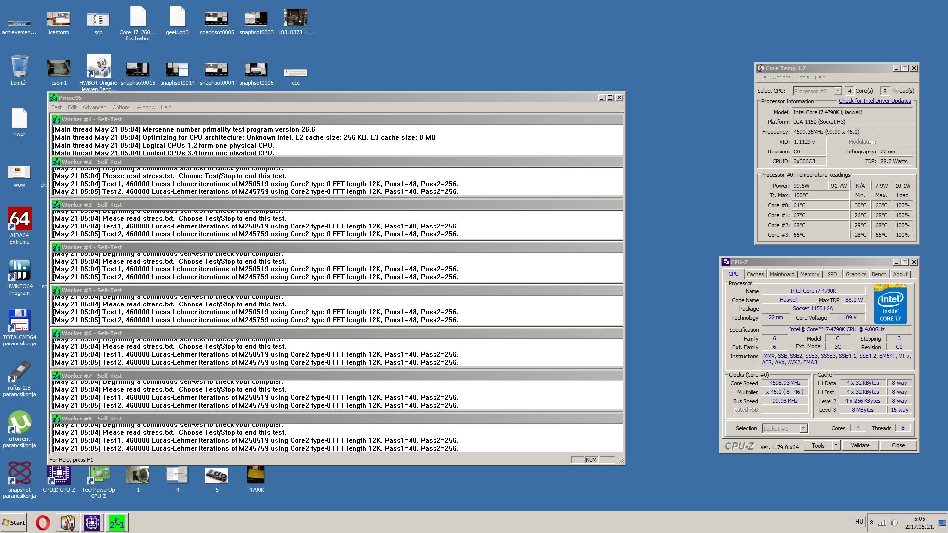This screenshot has height=533, width=948.
Task: Expand the Socket #1 selection dropdown
Action: 803,428
